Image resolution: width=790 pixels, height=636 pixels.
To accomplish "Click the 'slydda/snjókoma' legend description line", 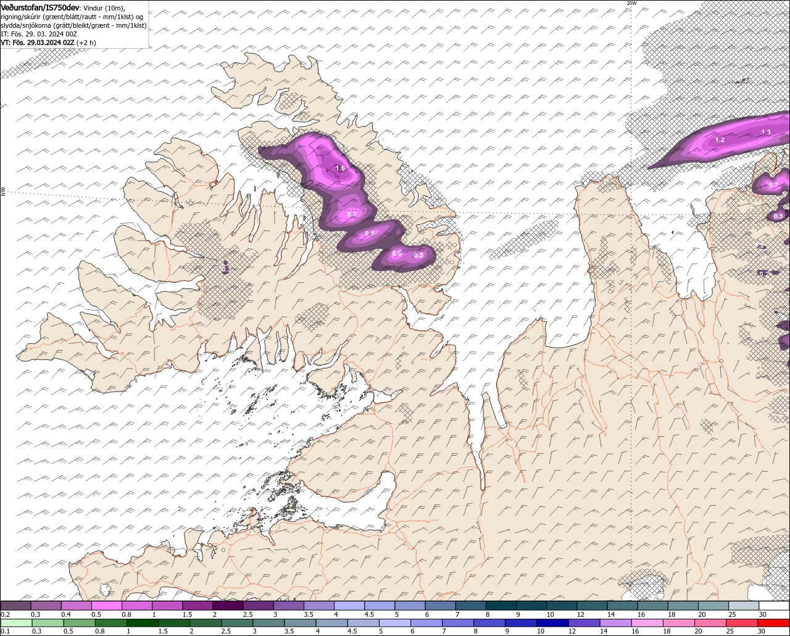I will tap(73, 25).
